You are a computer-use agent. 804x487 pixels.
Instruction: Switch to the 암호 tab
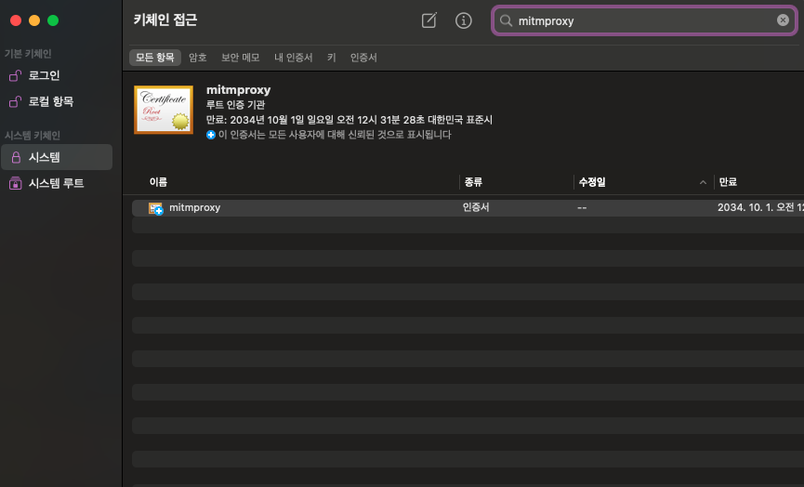coord(198,58)
